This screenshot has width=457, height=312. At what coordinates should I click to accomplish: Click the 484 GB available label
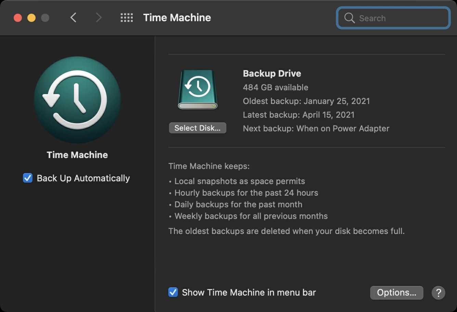275,87
